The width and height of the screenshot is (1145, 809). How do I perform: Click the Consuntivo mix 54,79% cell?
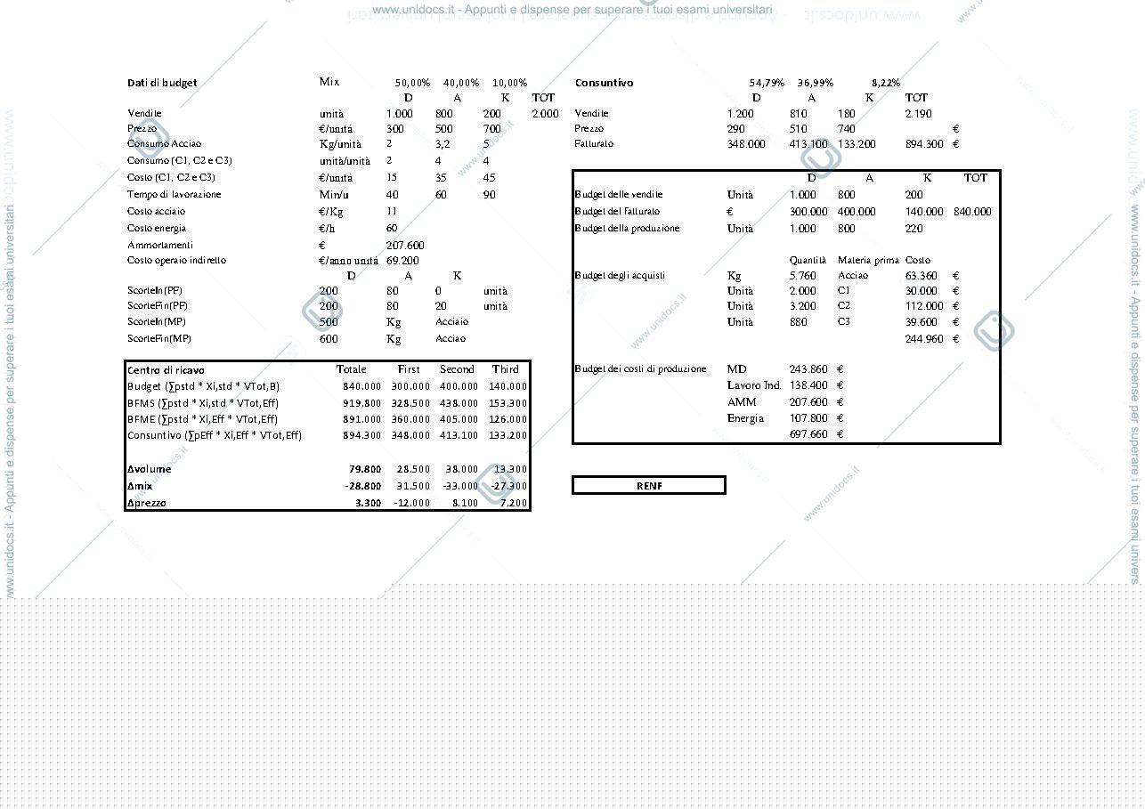click(x=767, y=83)
